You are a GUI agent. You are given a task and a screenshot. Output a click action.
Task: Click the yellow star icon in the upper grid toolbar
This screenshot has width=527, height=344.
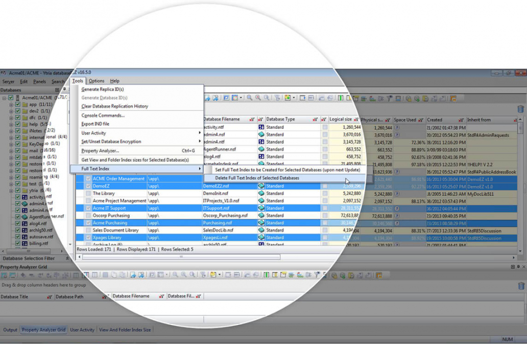(x=288, y=98)
